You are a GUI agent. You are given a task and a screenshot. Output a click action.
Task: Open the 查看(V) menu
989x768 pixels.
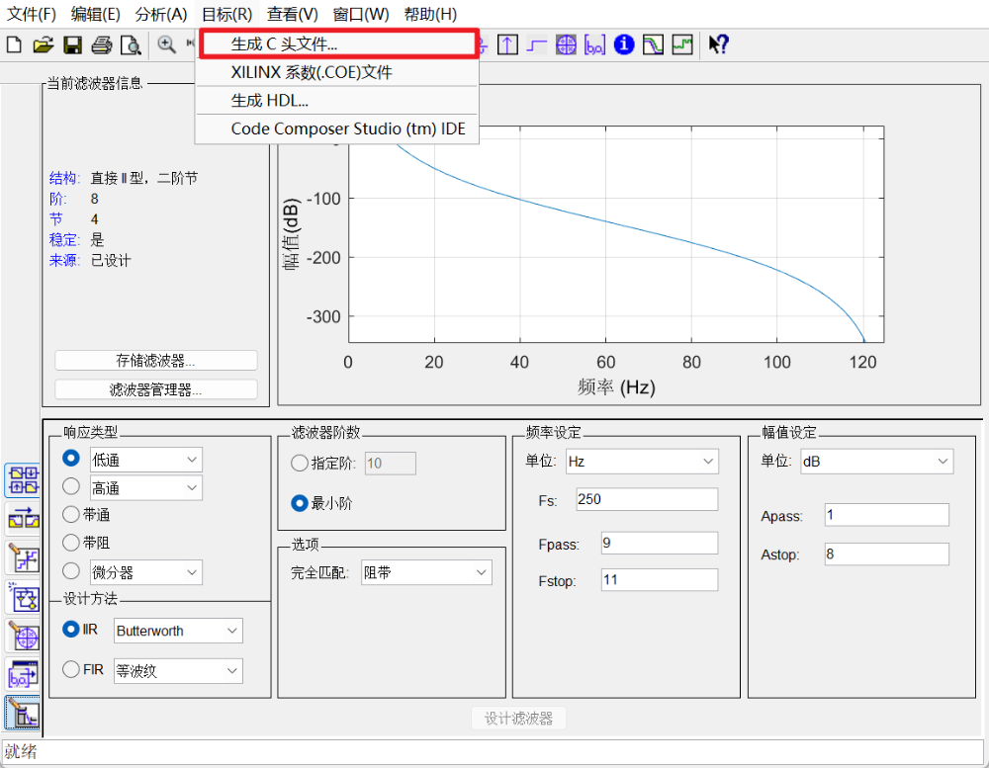[292, 14]
